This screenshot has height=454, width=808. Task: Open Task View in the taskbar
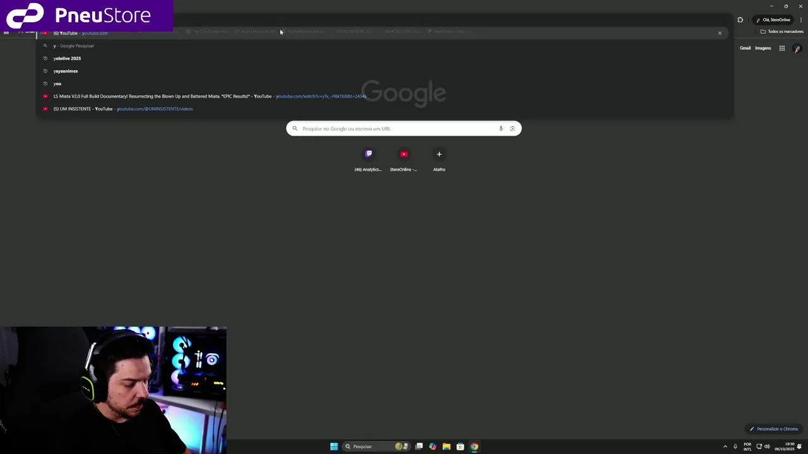419,446
